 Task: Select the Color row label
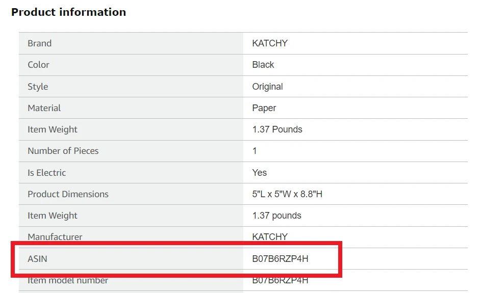(38, 65)
